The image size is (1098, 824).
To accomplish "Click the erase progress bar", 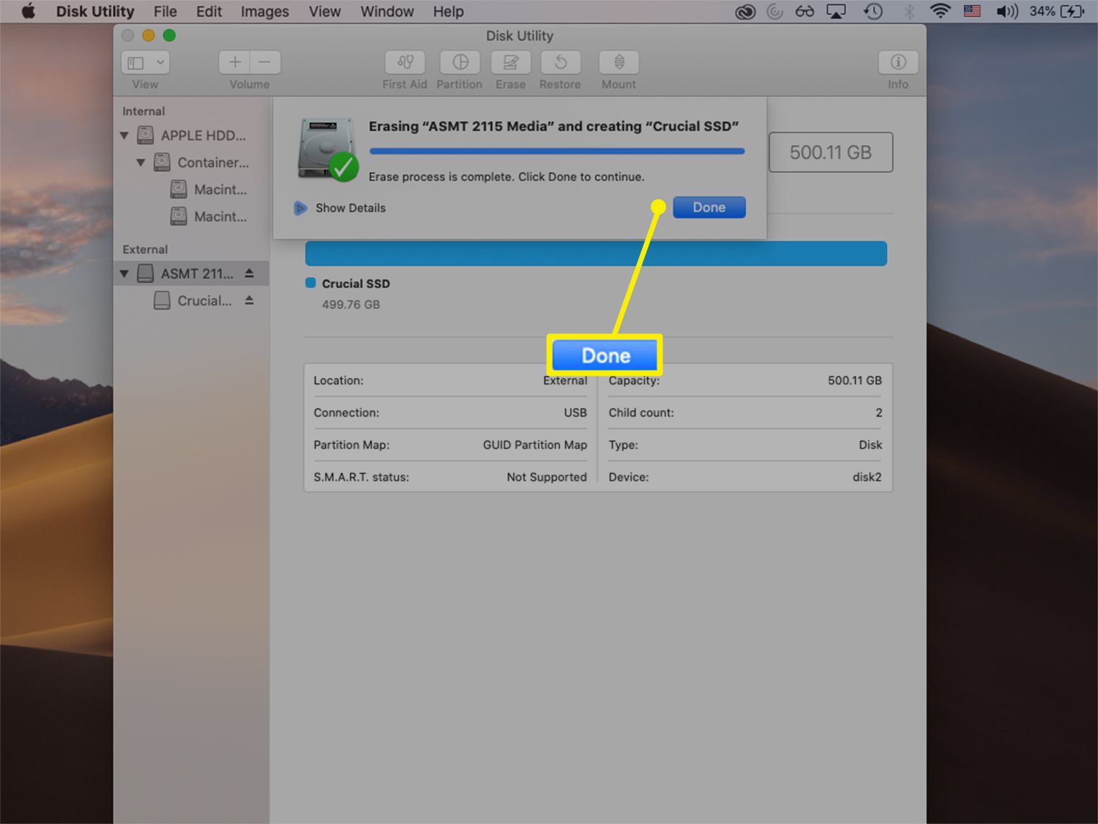I will coord(557,152).
